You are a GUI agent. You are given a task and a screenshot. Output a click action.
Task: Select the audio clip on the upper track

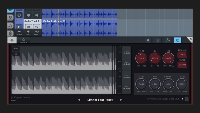79,14
